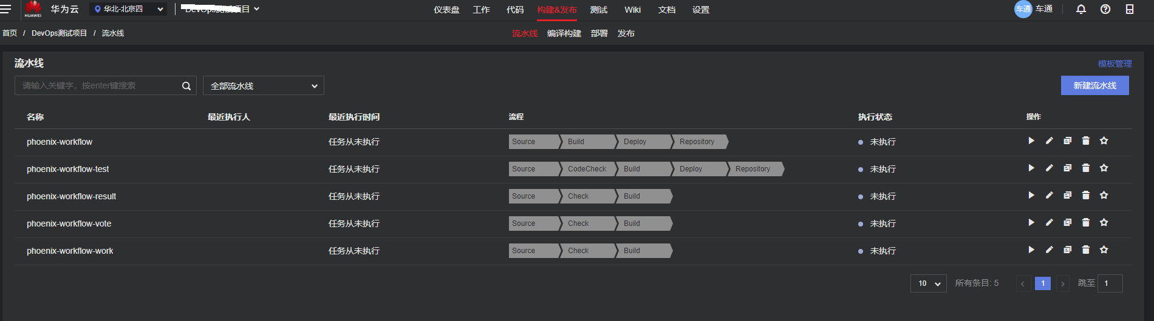Copy the phoenix-workflow-result pipeline
This screenshot has width=1154, height=321.
[x=1067, y=195]
